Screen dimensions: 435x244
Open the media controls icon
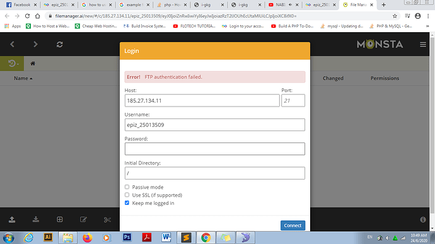tap(407, 16)
